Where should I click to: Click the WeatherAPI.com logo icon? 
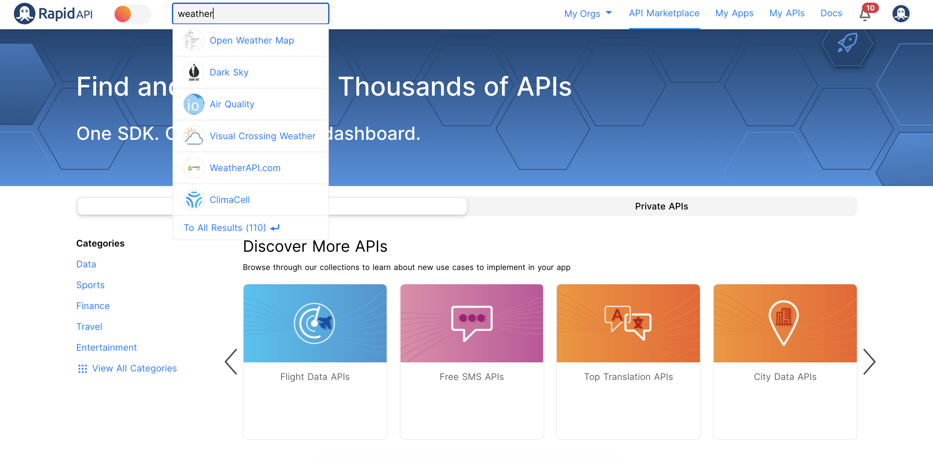coord(194,168)
